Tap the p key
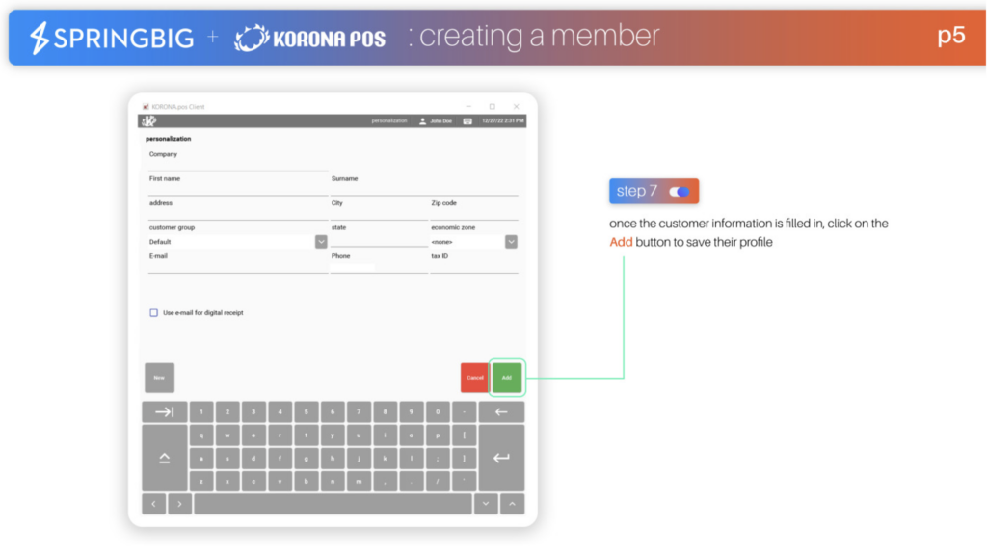This screenshot has width=987, height=554. pos(438,435)
